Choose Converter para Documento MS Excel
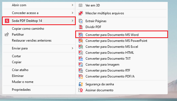This screenshot has width=177, height=101. (122, 47)
